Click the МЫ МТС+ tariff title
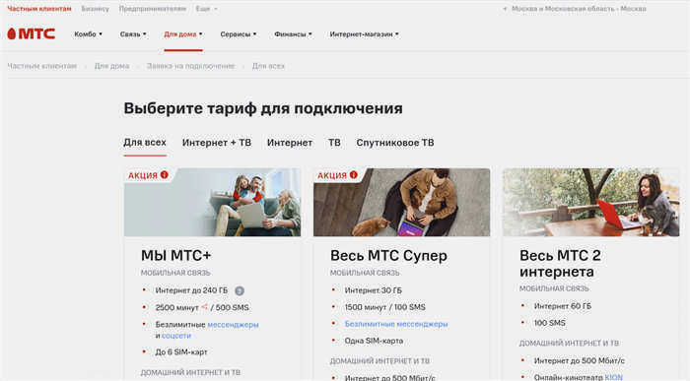The image size is (690, 381). tap(176, 255)
